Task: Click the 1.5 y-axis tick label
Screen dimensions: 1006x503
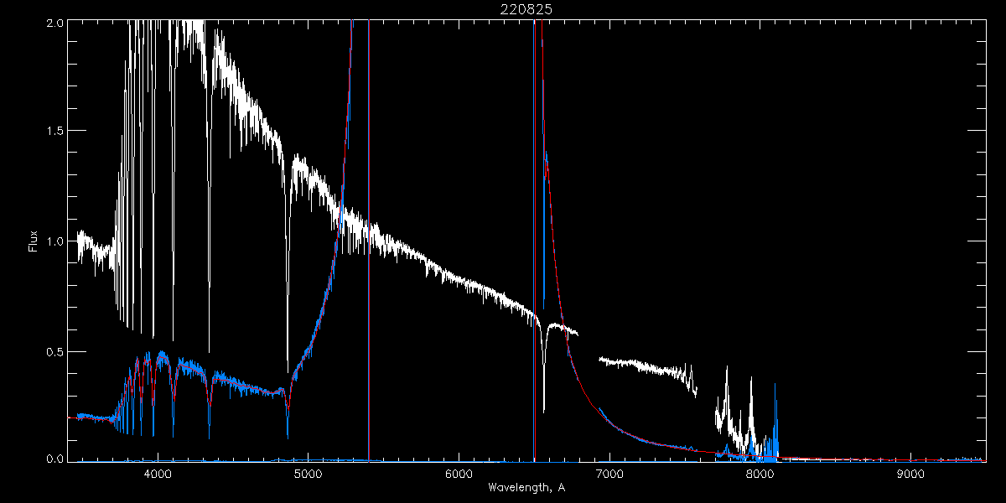Action: coord(52,132)
